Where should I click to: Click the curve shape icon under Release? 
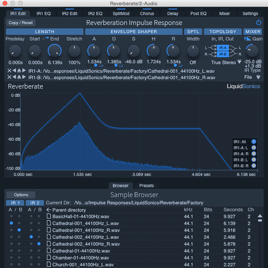click(x=180, y=66)
